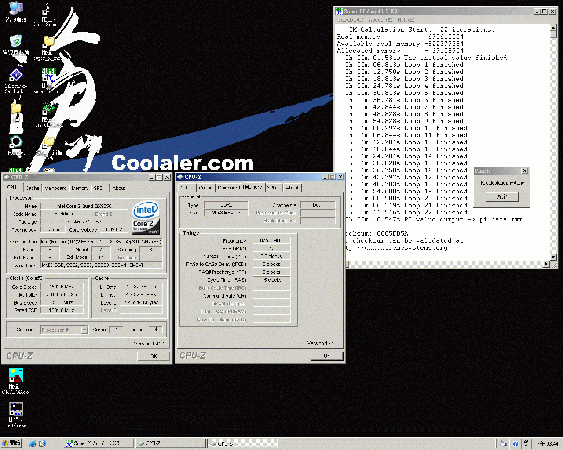The width and height of the screenshot is (563, 450).
Task: Select SPD tab in CPU-Z CPU window
Action: coord(99,188)
